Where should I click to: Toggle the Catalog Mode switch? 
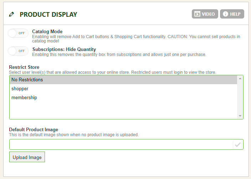click(18, 33)
